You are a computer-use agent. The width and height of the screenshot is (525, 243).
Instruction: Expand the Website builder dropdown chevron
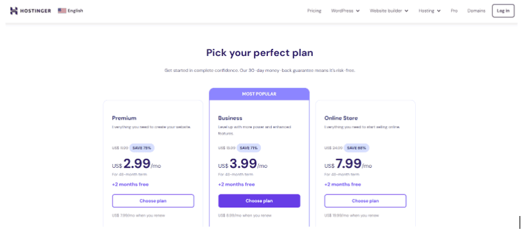point(407,11)
